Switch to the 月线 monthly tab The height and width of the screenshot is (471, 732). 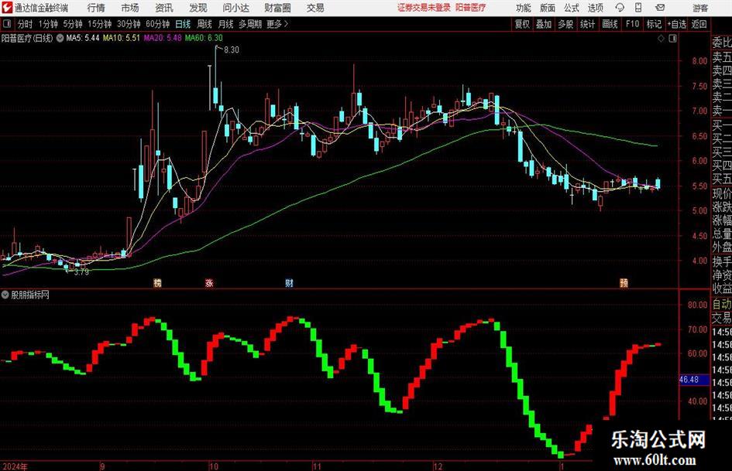click(x=226, y=24)
